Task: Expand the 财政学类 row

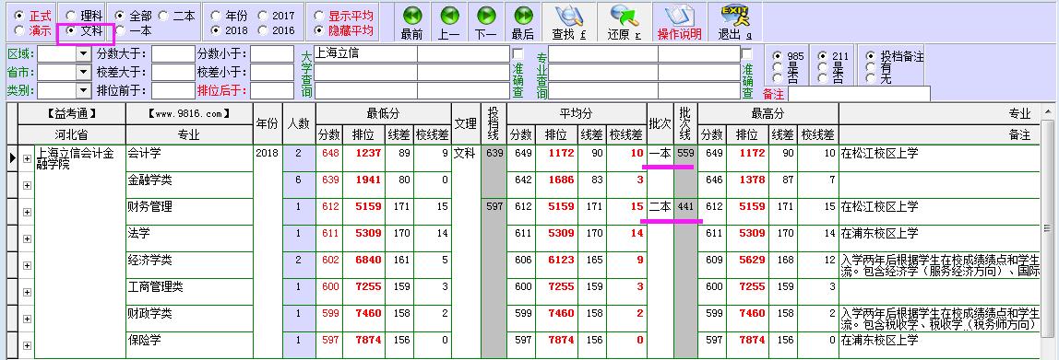Action: (x=27, y=319)
